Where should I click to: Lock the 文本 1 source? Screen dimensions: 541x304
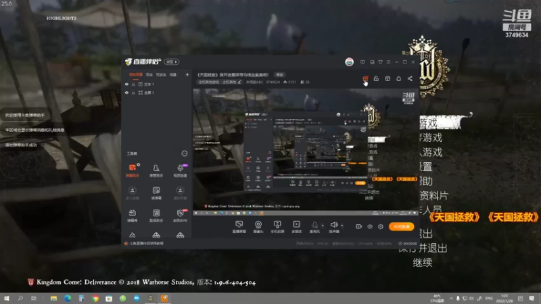pyautogui.click(x=133, y=84)
